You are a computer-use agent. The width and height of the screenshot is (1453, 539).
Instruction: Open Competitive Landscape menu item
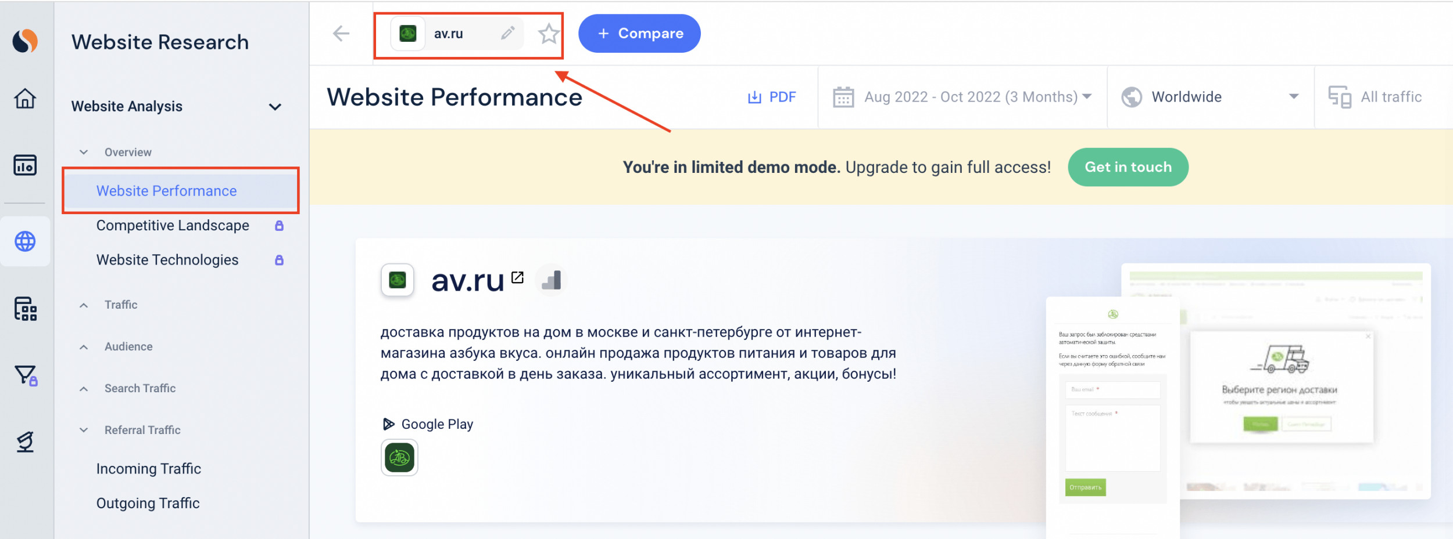click(173, 225)
